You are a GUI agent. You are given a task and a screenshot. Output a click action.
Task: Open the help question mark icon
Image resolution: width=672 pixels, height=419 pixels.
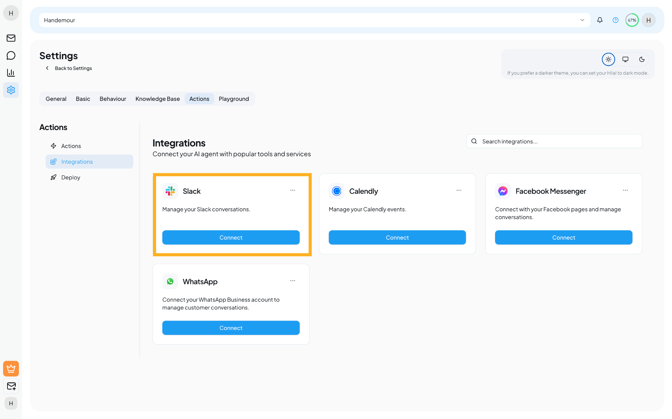coord(615,20)
